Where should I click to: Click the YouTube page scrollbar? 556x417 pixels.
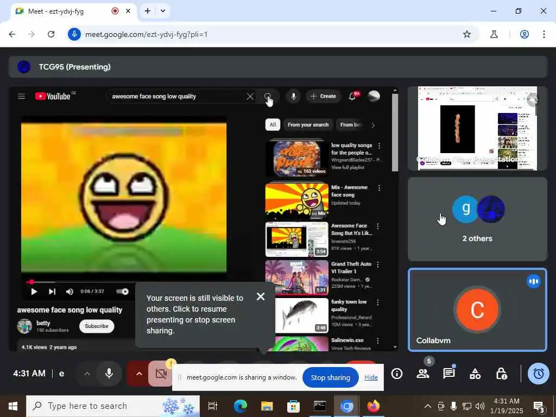(395, 133)
